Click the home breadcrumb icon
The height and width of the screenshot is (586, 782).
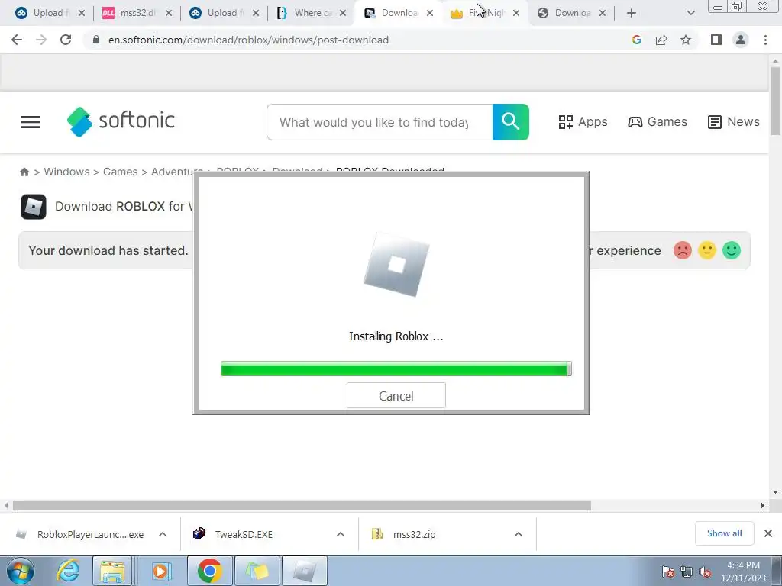click(24, 172)
